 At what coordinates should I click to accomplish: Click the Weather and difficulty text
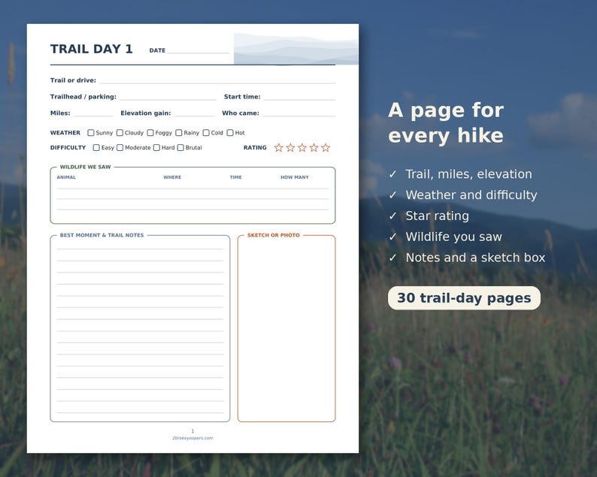(471, 195)
